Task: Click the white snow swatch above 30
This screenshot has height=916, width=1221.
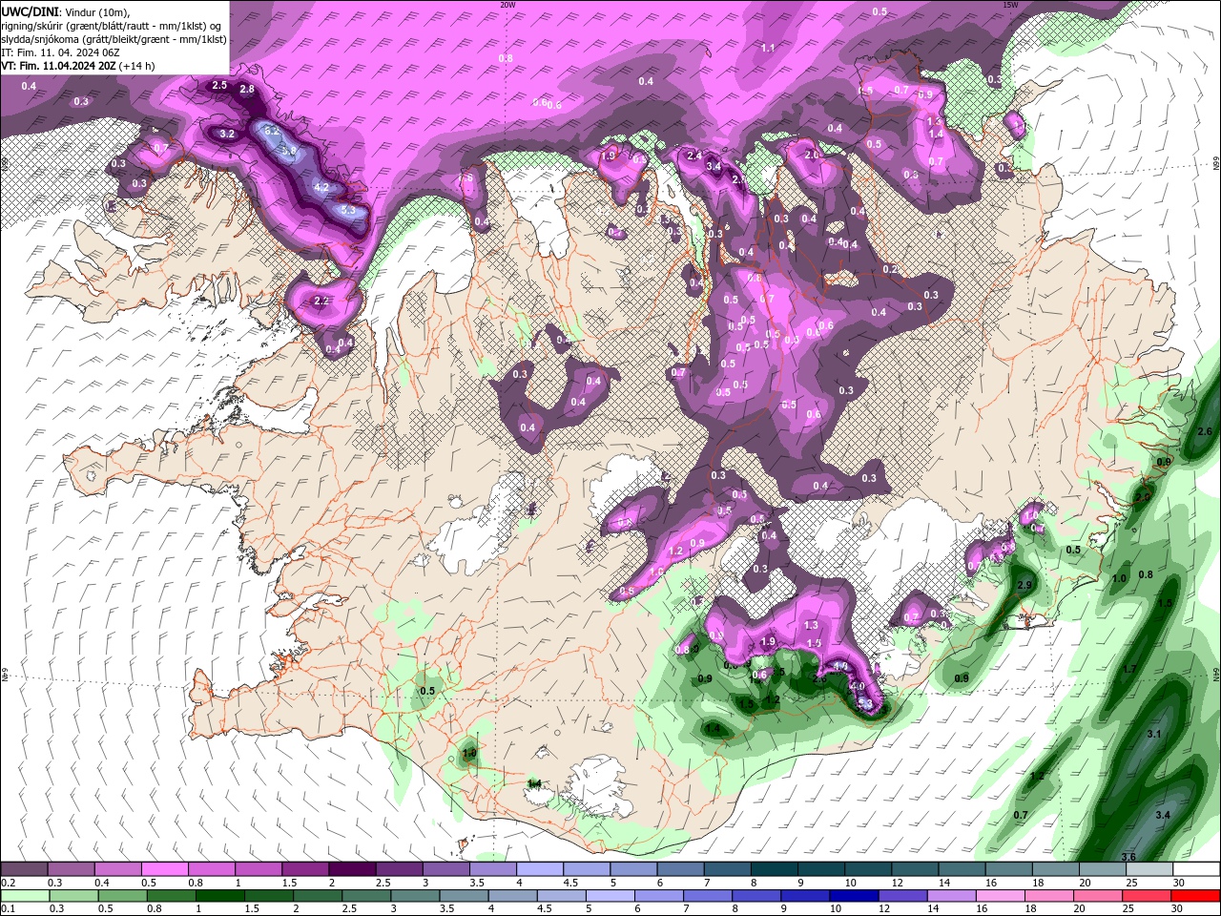Action: click(x=1196, y=869)
